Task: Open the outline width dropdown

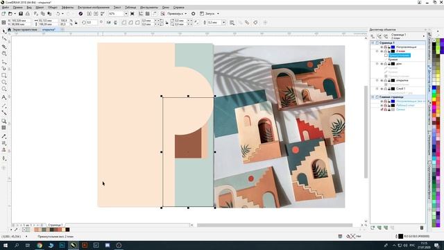Action: point(223,23)
